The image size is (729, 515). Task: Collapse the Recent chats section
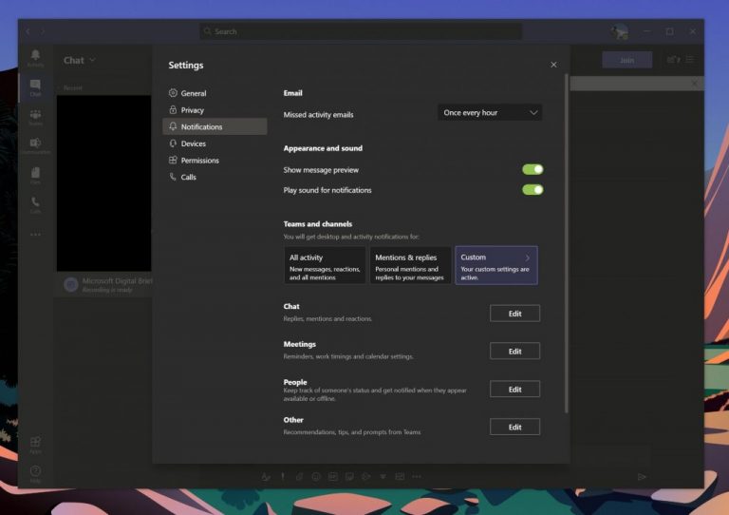pos(69,87)
